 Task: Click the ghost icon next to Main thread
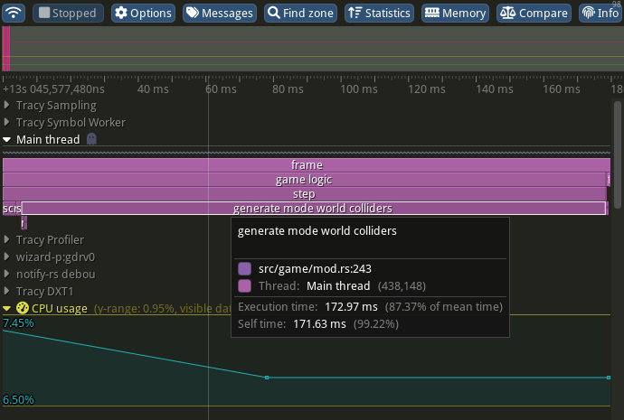91,139
